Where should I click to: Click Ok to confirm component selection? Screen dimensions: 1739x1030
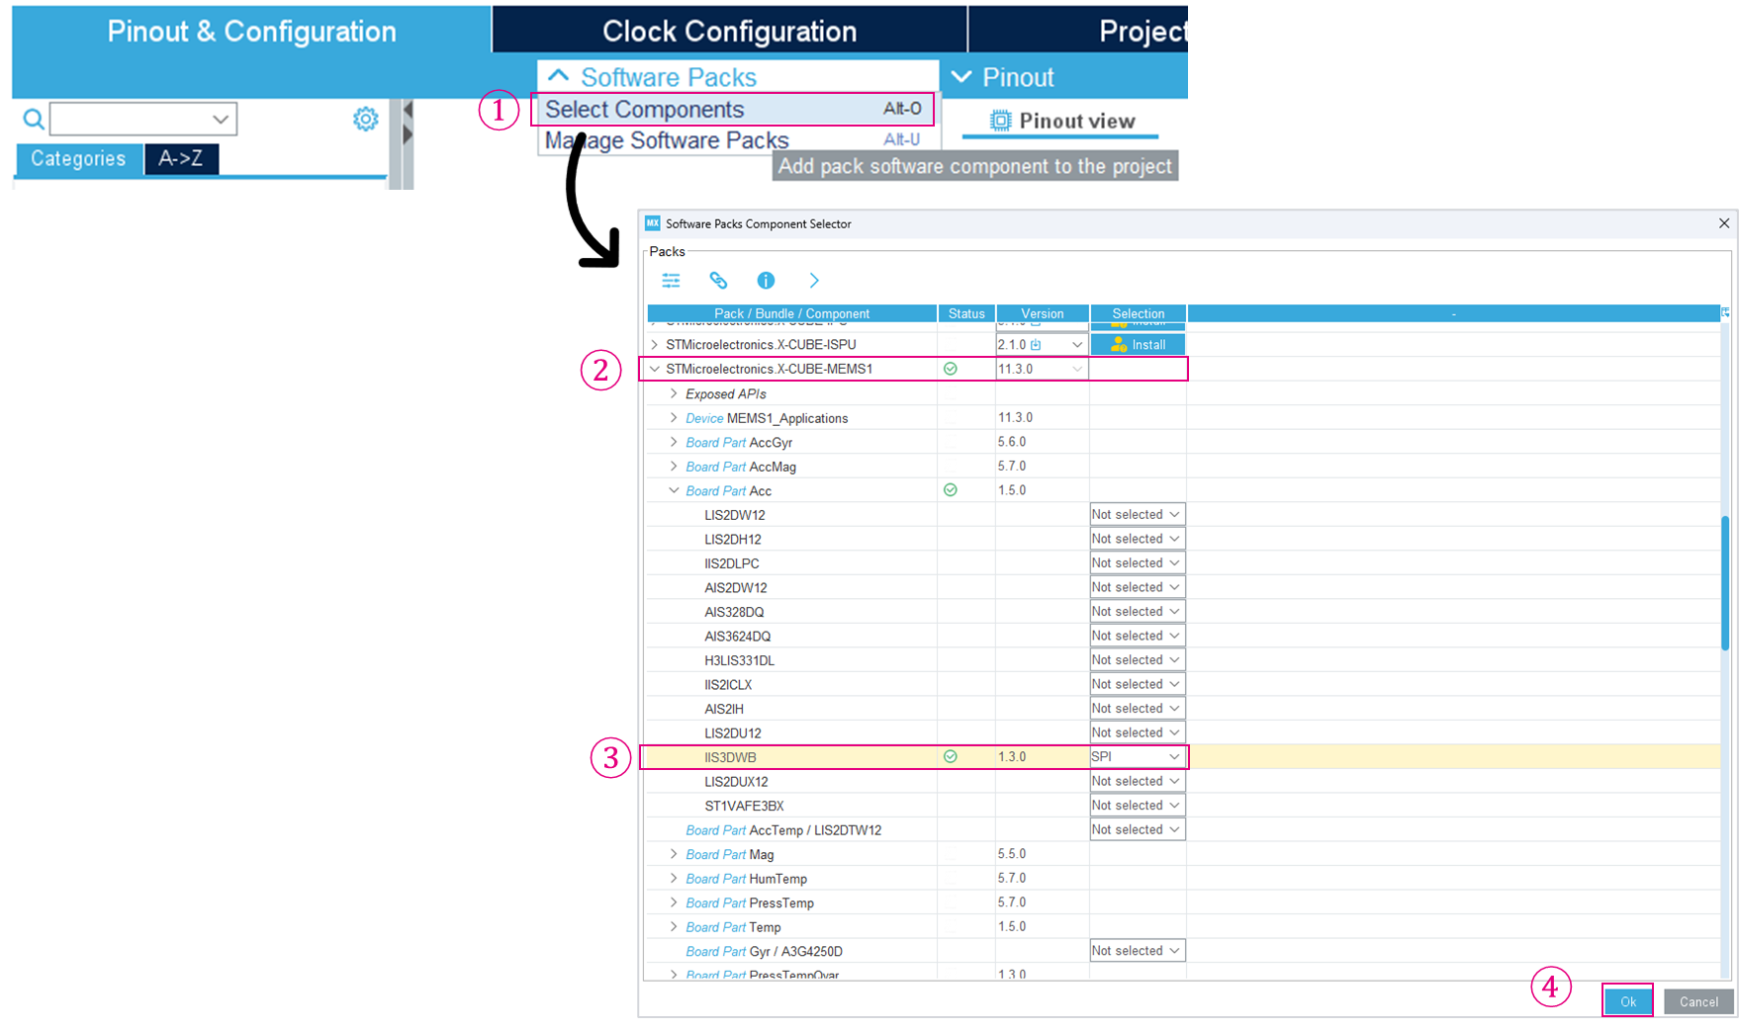(1628, 1001)
